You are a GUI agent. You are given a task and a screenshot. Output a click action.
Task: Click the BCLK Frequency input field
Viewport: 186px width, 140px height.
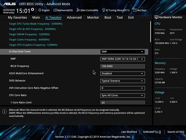122,66
